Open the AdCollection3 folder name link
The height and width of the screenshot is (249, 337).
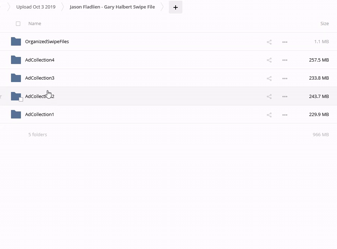click(x=40, y=78)
